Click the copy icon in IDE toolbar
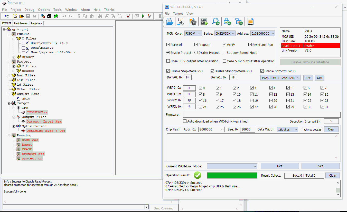 86,16
